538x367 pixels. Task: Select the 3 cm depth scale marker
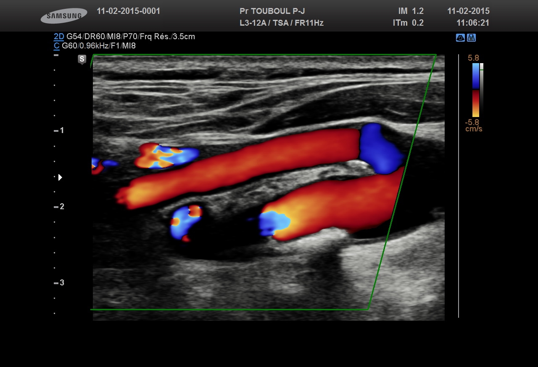59,283
